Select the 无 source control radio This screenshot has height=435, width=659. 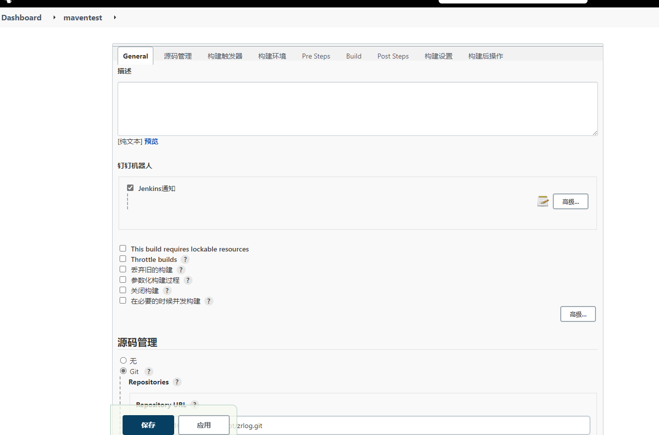(x=123, y=361)
